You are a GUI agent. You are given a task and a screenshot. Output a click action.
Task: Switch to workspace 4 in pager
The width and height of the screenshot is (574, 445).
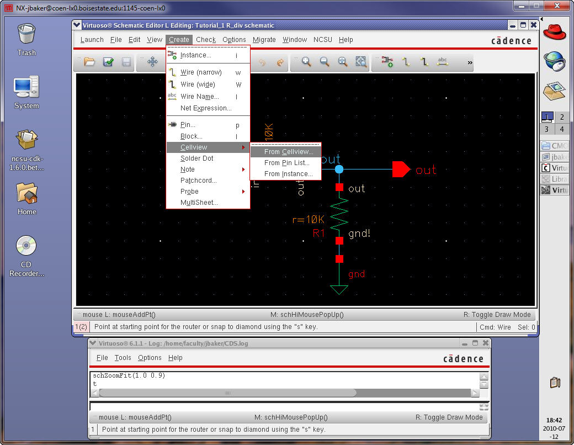pyautogui.click(x=562, y=129)
